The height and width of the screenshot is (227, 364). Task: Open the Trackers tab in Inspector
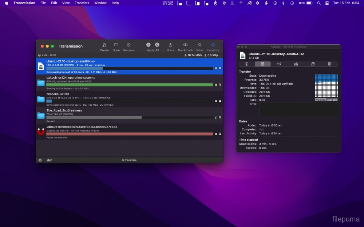click(x=279, y=64)
